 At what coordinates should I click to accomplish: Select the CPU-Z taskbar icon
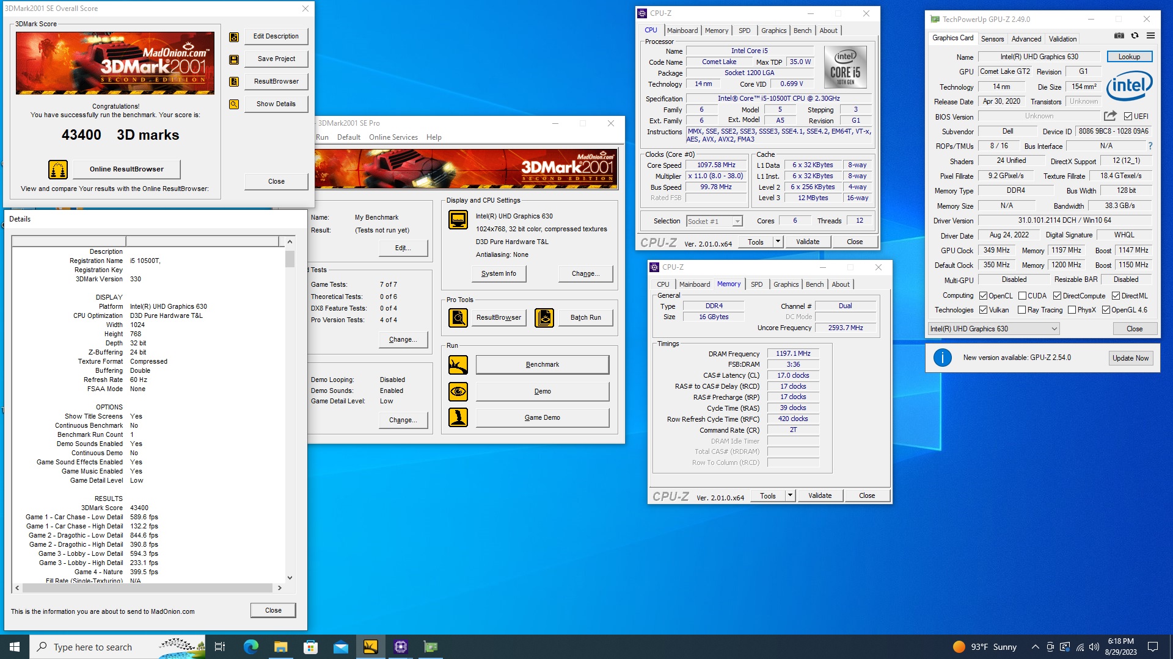pyautogui.click(x=401, y=647)
